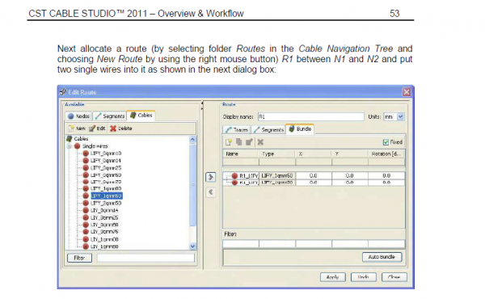Viewport: 485px width, 299px height.
Task: Select LIY_1qmm50 in cable tree
Action: pyautogui.click(x=104, y=246)
